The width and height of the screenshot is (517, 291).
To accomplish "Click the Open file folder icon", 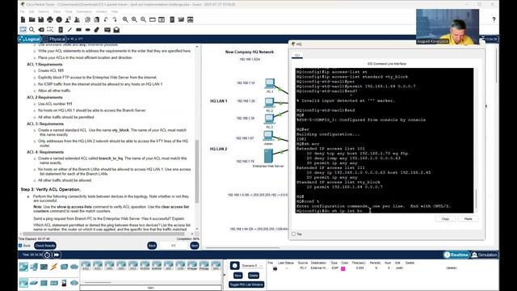I will (32, 19).
